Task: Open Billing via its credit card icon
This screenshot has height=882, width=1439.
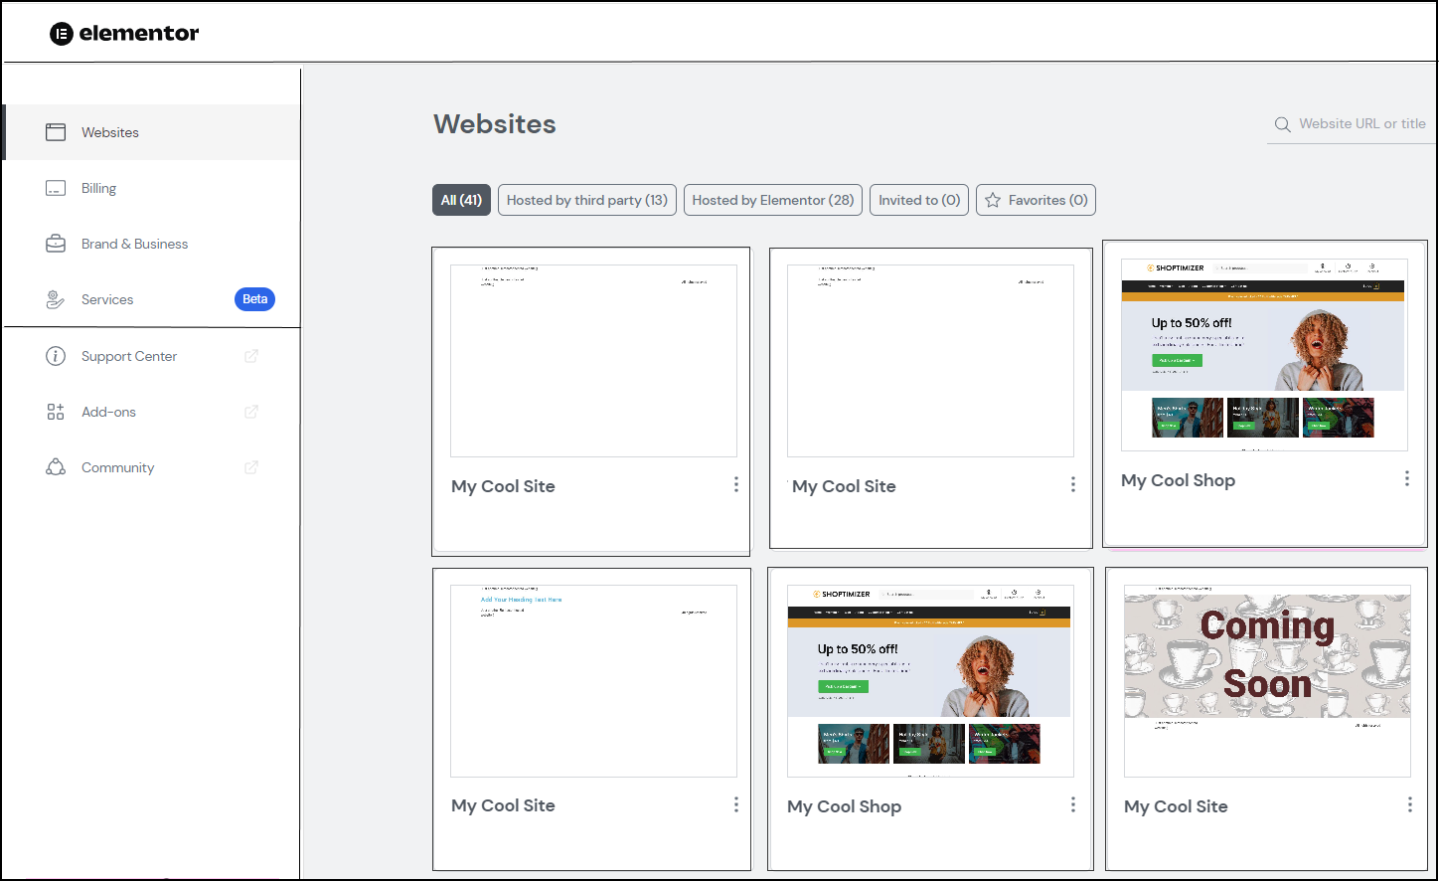Action: [56, 188]
